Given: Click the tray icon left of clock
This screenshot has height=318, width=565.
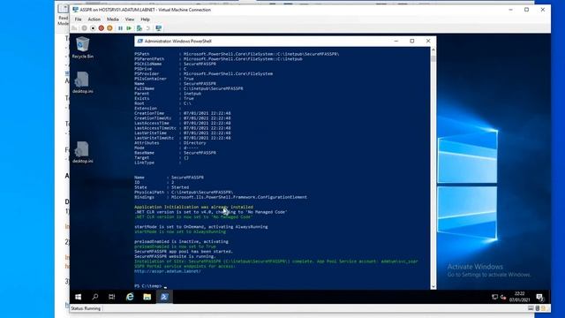Looking at the screenshot, I should click(x=503, y=297).
